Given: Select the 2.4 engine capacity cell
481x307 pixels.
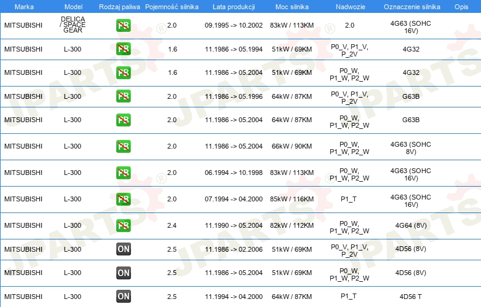Looking at the screenshot, I should (172, 225).
